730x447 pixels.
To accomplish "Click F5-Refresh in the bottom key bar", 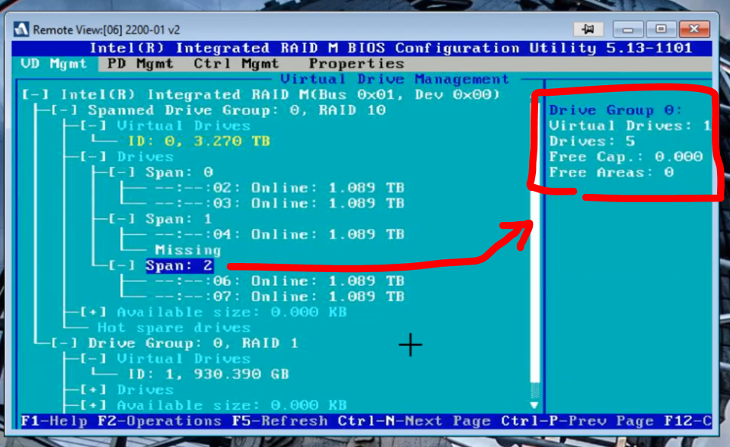I will (280, 421).
